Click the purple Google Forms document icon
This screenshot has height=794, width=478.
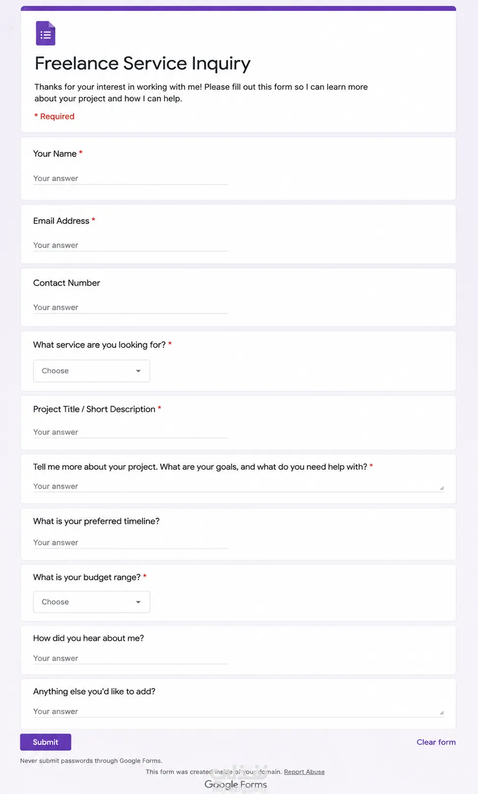(x=46, y=33)
